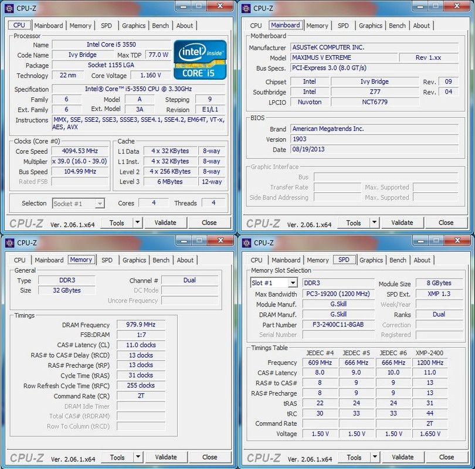
Task: Close the SPD CPU-Z window with X
Action: 457,240
